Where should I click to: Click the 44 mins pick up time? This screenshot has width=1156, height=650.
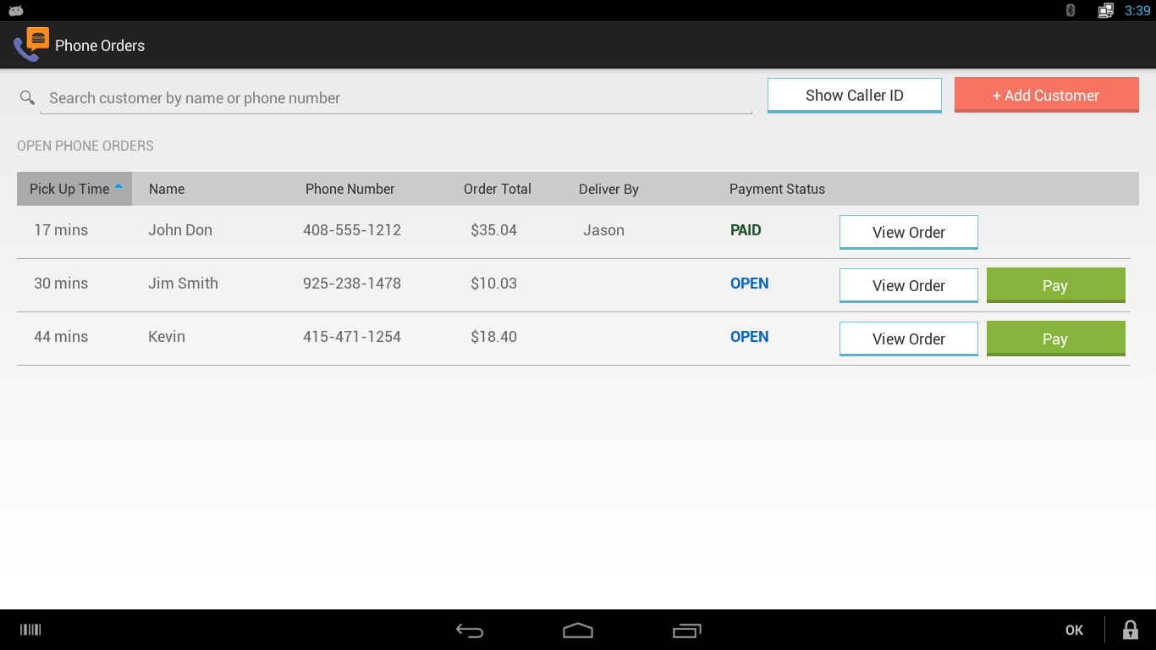click(x=61, y=337)
